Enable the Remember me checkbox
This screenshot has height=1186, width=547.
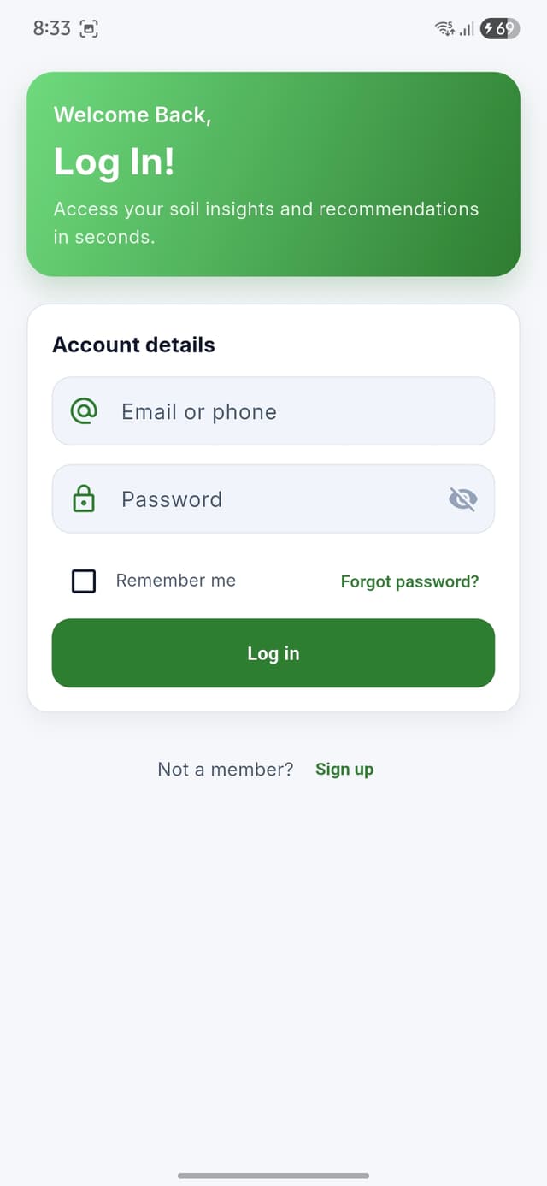83,581
